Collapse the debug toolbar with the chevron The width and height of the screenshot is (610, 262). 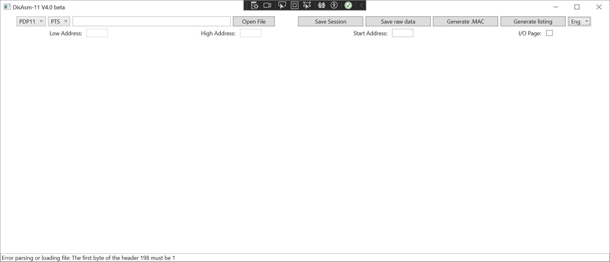tap(361, 6)
